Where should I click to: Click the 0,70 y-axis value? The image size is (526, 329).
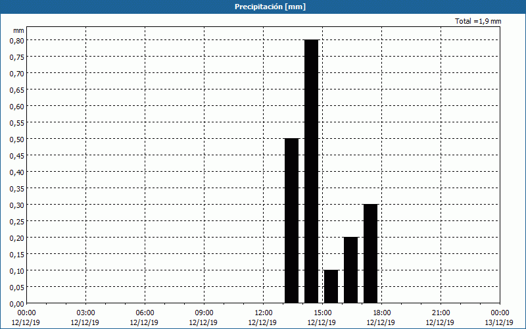17,74
